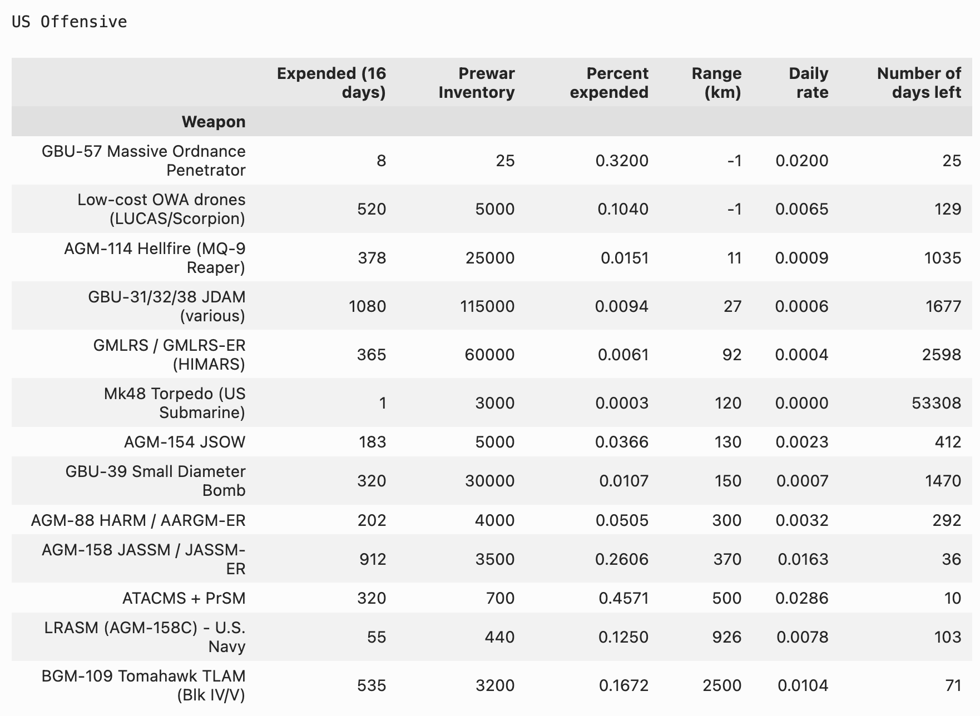Click the 'Weapon' index header
The image size is (980, 716).
[x=214, y=122]
